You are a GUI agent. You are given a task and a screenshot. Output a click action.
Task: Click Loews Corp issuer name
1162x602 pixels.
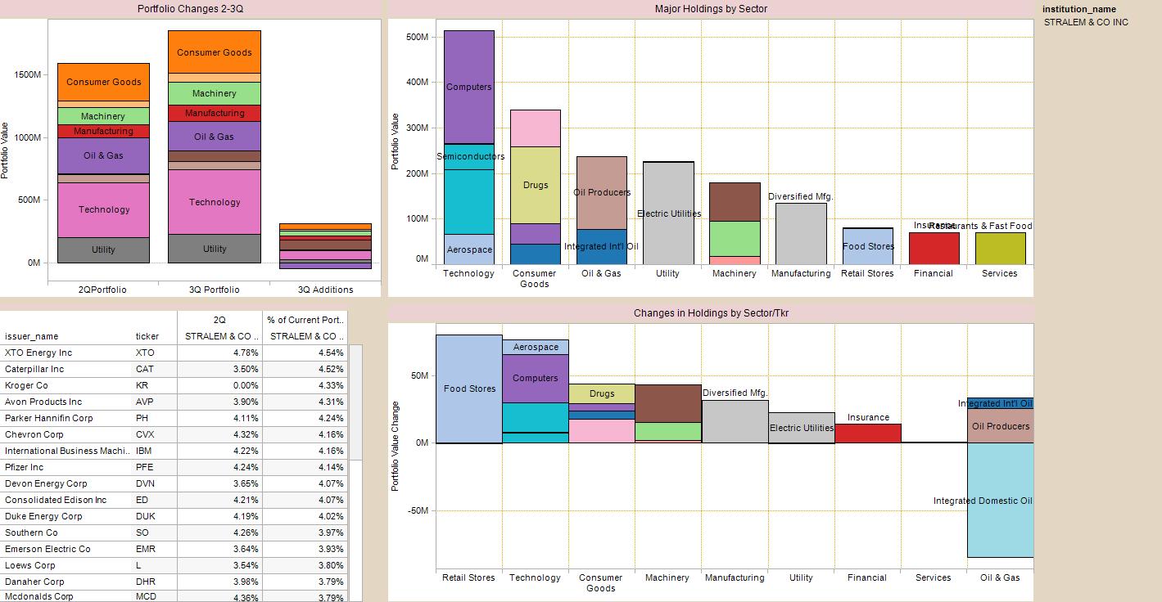tap(29, 565)
